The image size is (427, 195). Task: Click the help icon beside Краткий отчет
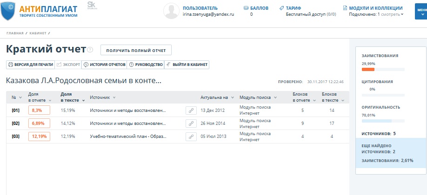91,50
